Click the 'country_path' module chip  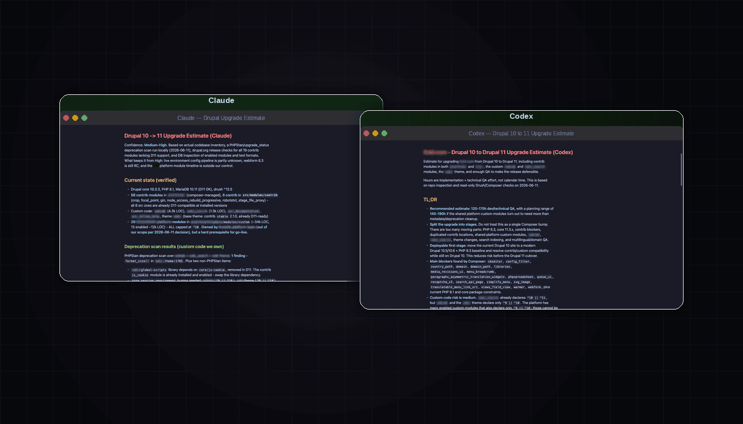442,267
